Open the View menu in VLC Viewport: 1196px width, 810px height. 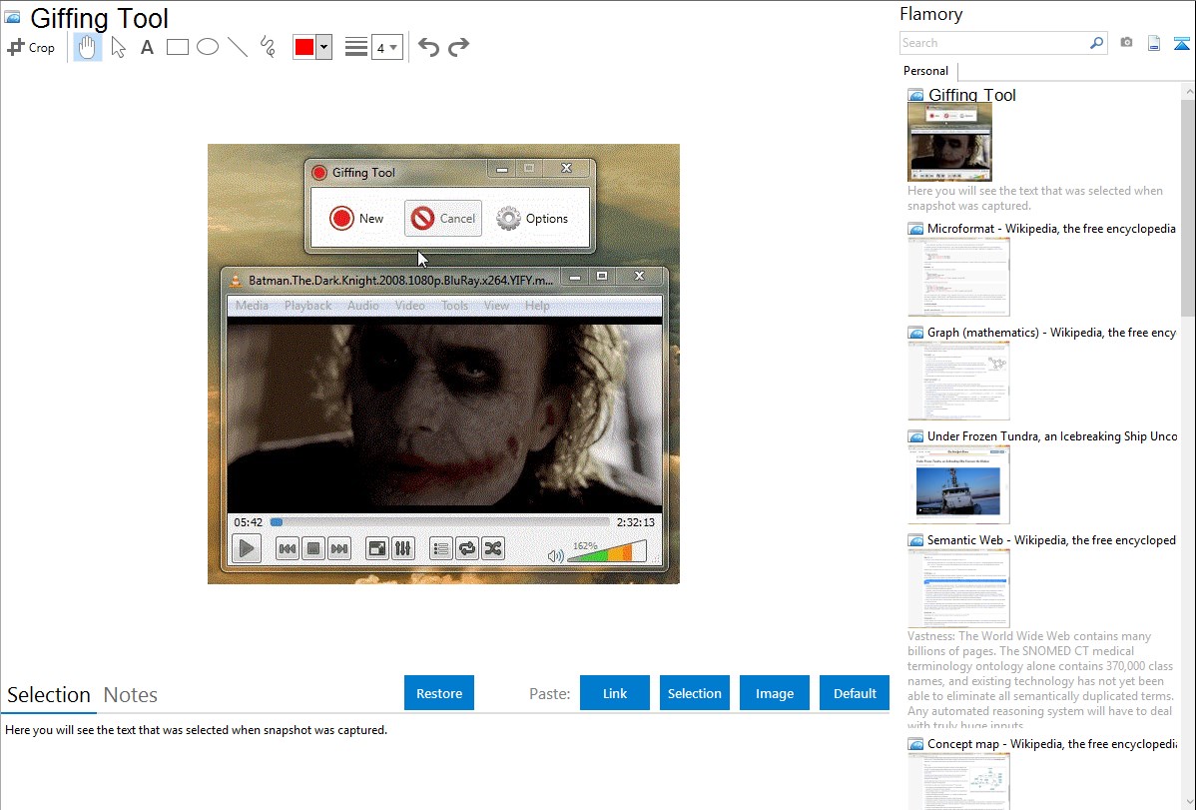[496, 306]
